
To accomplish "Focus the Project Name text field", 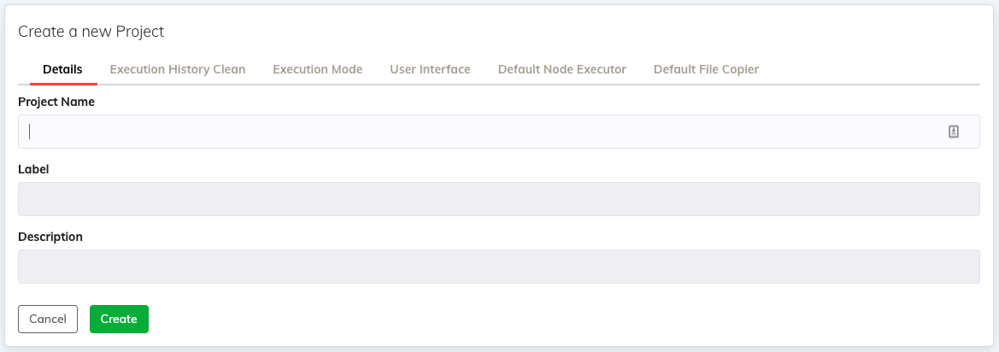I will pyautogui.click(x=499, y=132).
